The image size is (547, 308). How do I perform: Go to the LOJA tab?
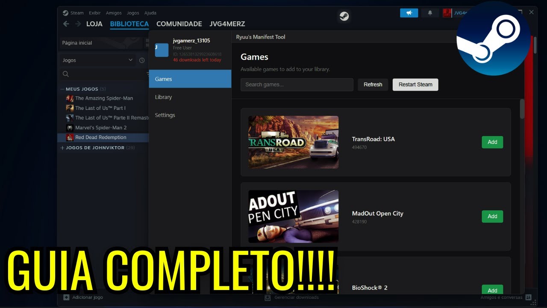(x=94, y=24)
